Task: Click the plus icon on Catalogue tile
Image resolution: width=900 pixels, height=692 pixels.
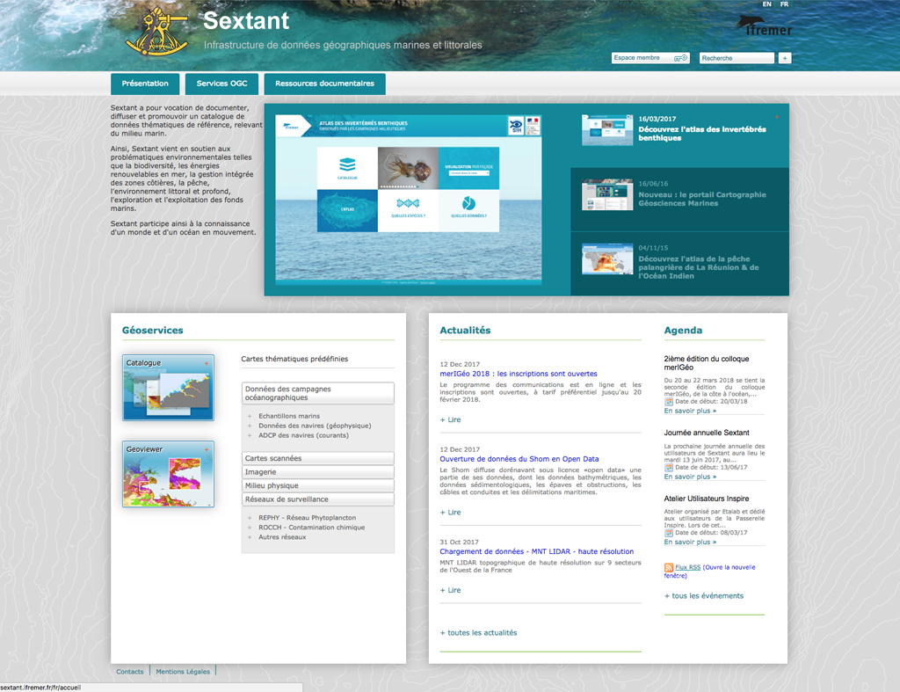Action: (x=206, y=363)
